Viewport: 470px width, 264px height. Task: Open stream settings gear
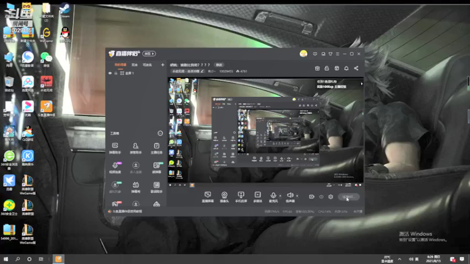click(x=331, y=197)
